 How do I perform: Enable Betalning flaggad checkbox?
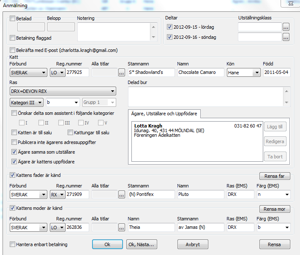point(12,38)
